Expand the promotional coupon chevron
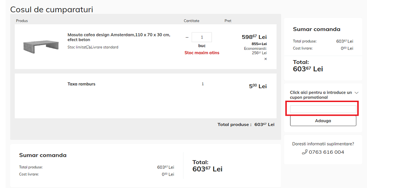Viewport: 418px width, 188px height. [x=356, y=92]
